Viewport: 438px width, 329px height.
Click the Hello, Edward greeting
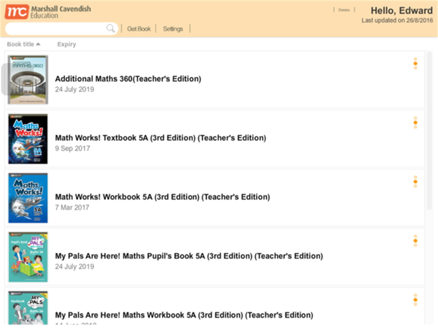pyautogui.click(x=402, y=11)
